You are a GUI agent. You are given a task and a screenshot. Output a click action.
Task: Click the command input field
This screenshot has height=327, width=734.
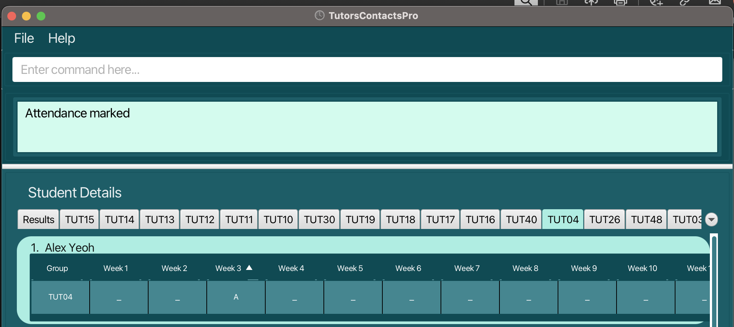(x=367, y=69)
